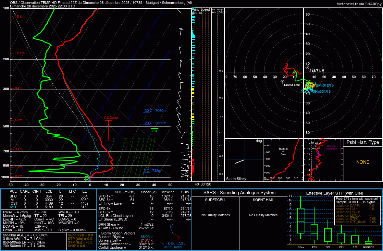Screen dimensions: 383x251
Task: Click the 1km & 6km AGL wind barbs icon
Action: [172, 232]
